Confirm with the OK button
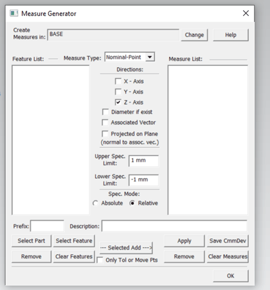 (x=231, y=276)
